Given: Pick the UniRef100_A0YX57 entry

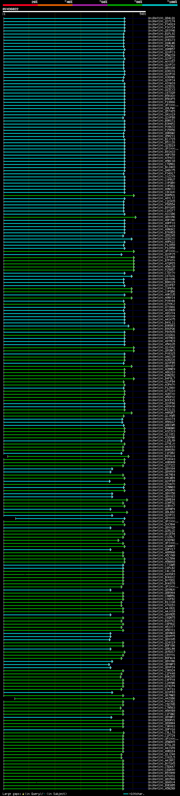Looking at the screenshot, I should [x=161, y=62].
